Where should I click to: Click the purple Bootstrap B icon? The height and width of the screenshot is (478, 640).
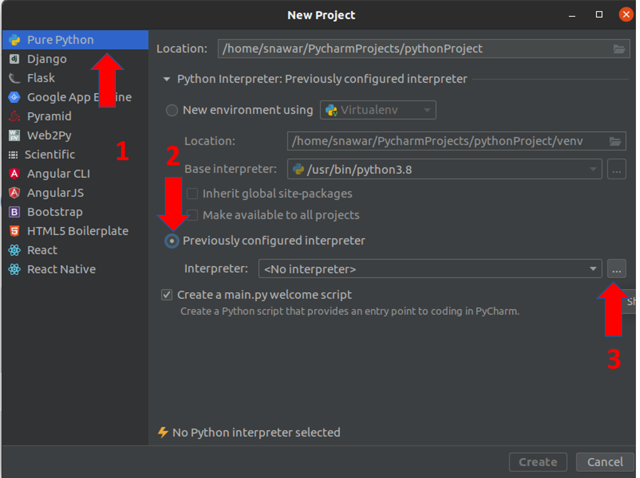(x=14, y=212)
